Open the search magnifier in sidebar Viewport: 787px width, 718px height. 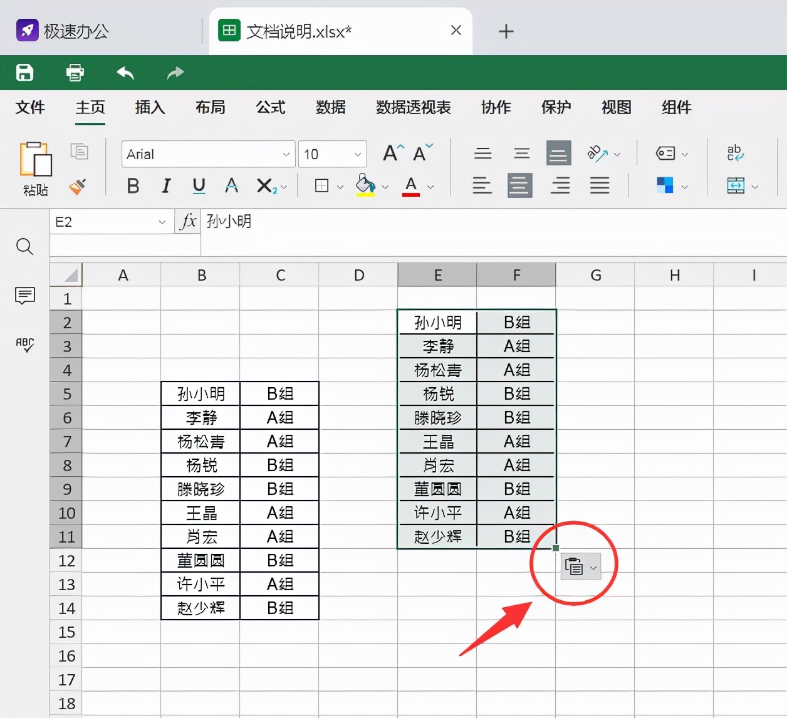tap(24, 246)
